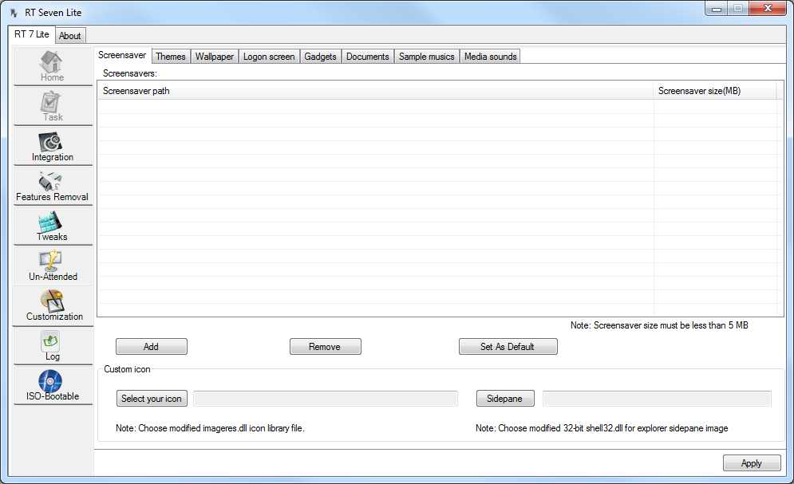The width and height of the screenshot is (794, 484).
Task: Select the RT 7 Lite tab
Action: click(31, 34)
